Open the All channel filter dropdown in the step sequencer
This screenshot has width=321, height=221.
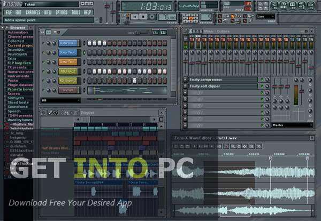point(60,100)
